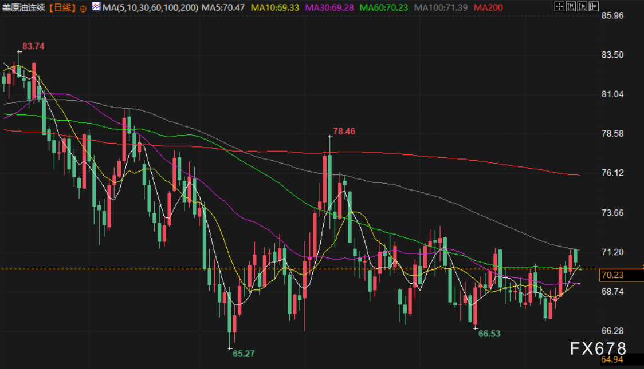Viewport: 644px width, 369px height.
Task: Click the 78.58 price axis label
Action: pos(612,134)
